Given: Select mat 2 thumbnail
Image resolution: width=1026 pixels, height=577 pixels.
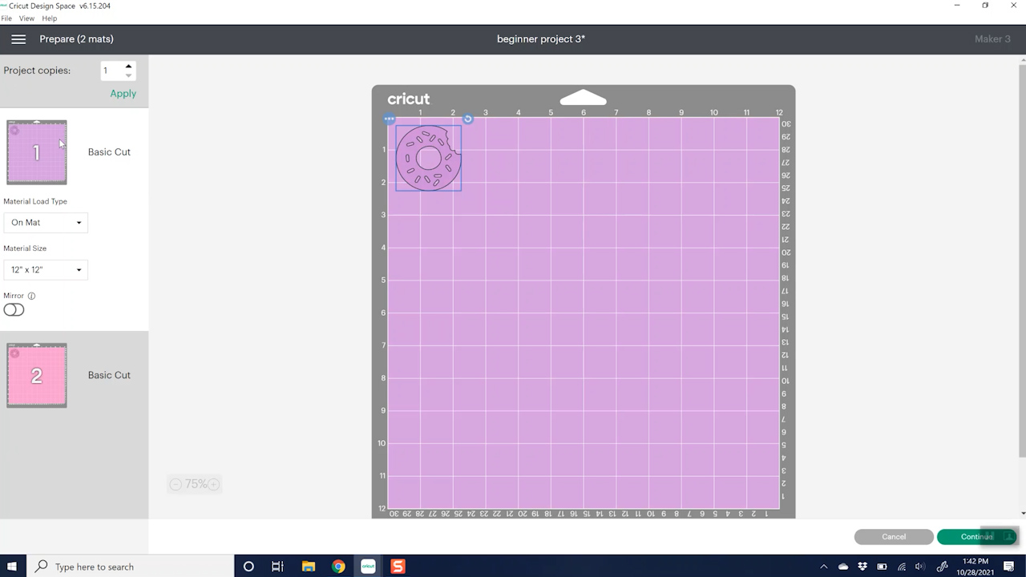Looking at the screenshot, I should (37, 376).
